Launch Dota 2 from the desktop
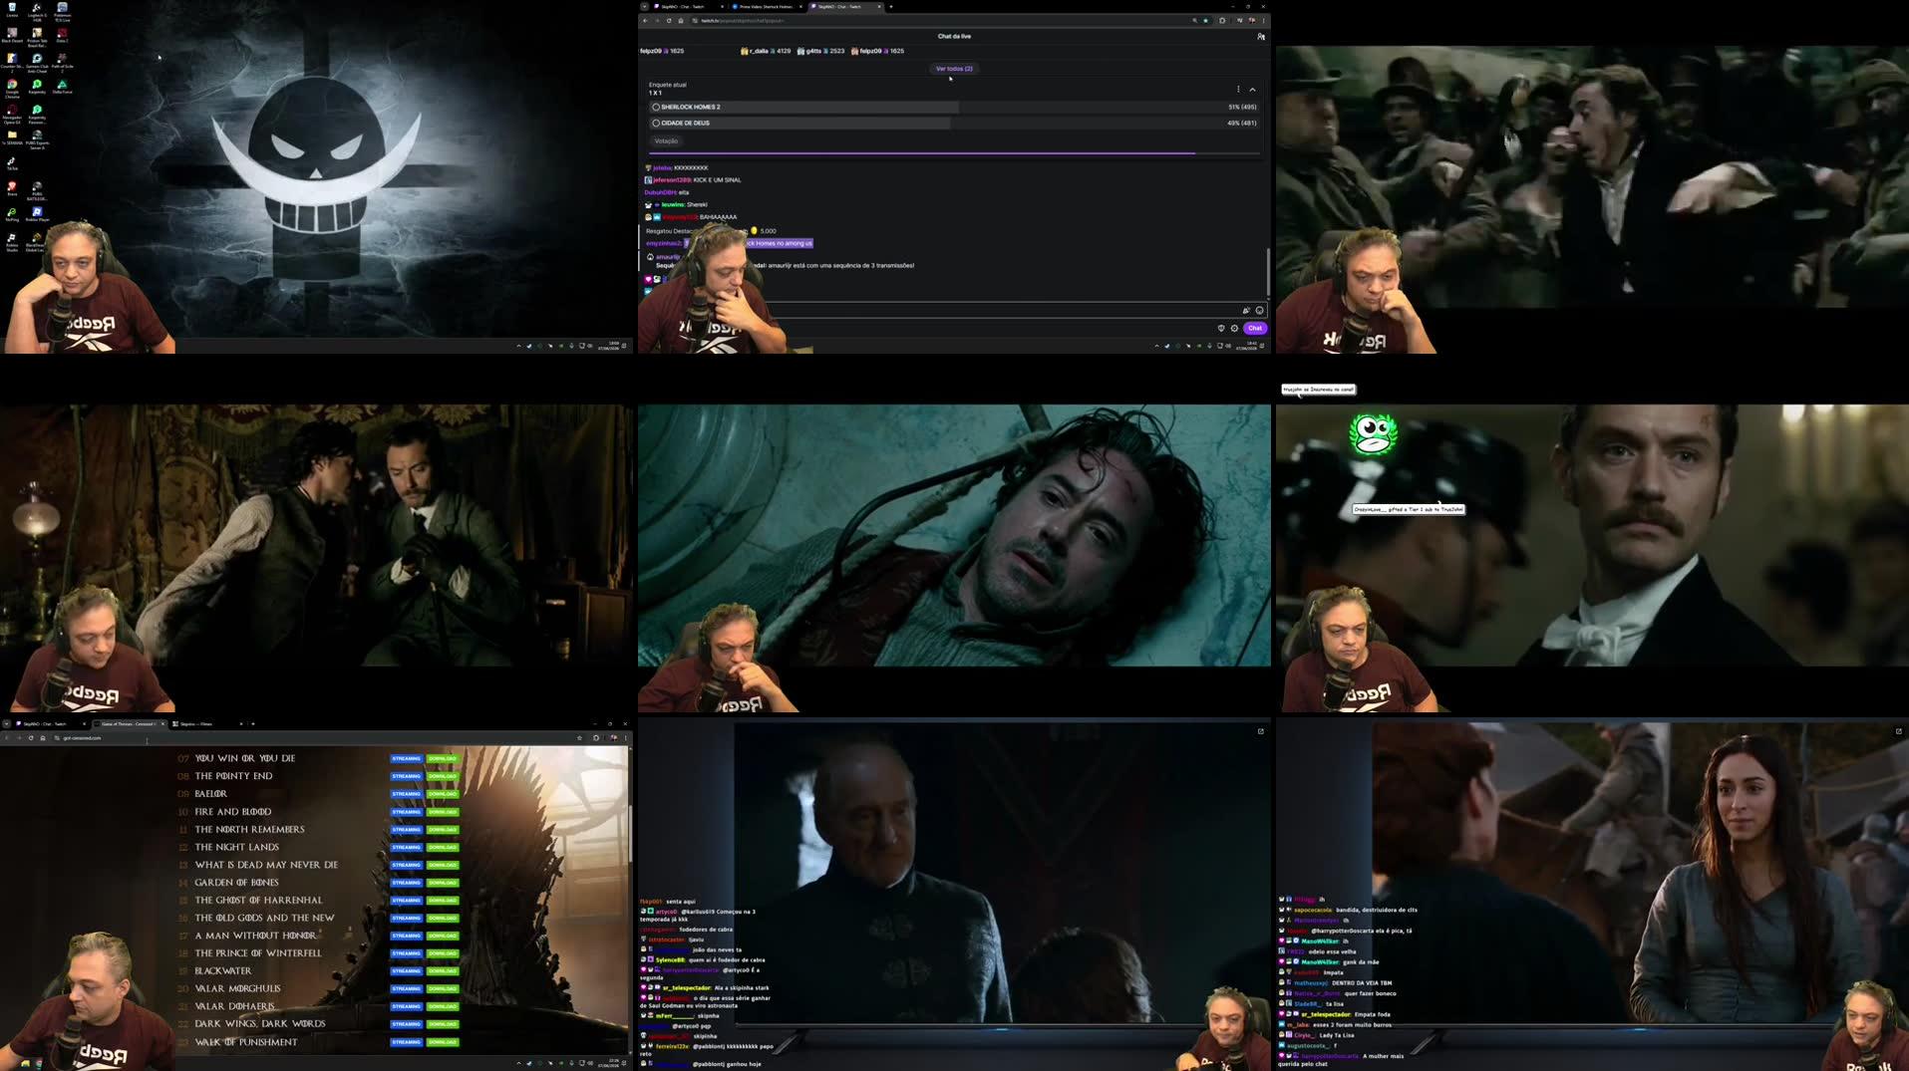This screenshot has height=1071, width=1909. (x=62, y=36)
